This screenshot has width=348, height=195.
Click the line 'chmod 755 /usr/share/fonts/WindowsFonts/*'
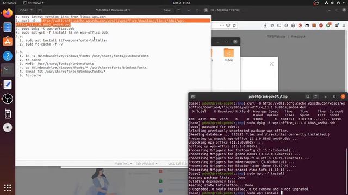[65, 71]
